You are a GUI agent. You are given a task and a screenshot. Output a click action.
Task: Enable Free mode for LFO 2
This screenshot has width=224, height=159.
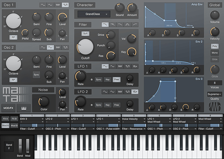coord(116,105)
